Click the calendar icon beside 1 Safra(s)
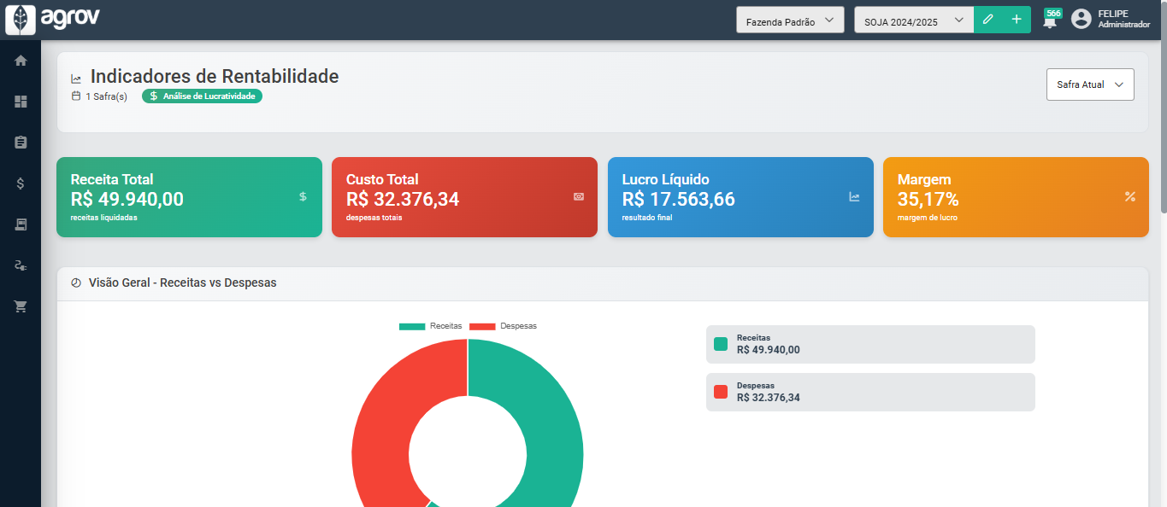Viewport: 1167px width, 507px height. coord(76,96)
